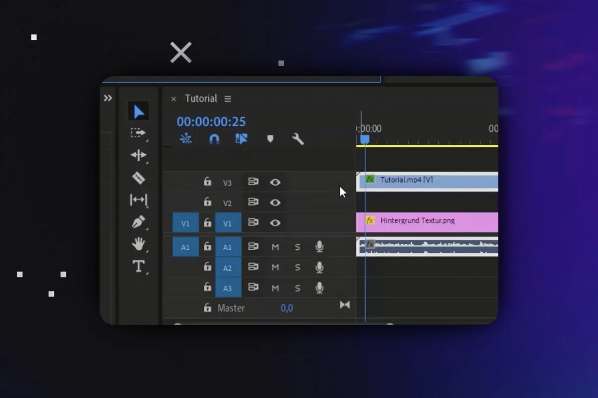Viewport: 598px width, 398px height.
Task: Click the blue playhead marker on ruler
Action: point(365,140)
